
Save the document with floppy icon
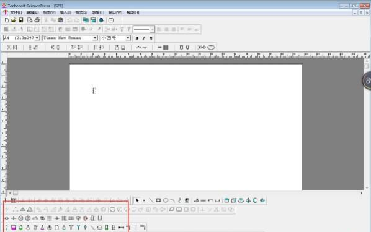click(21, 20)
